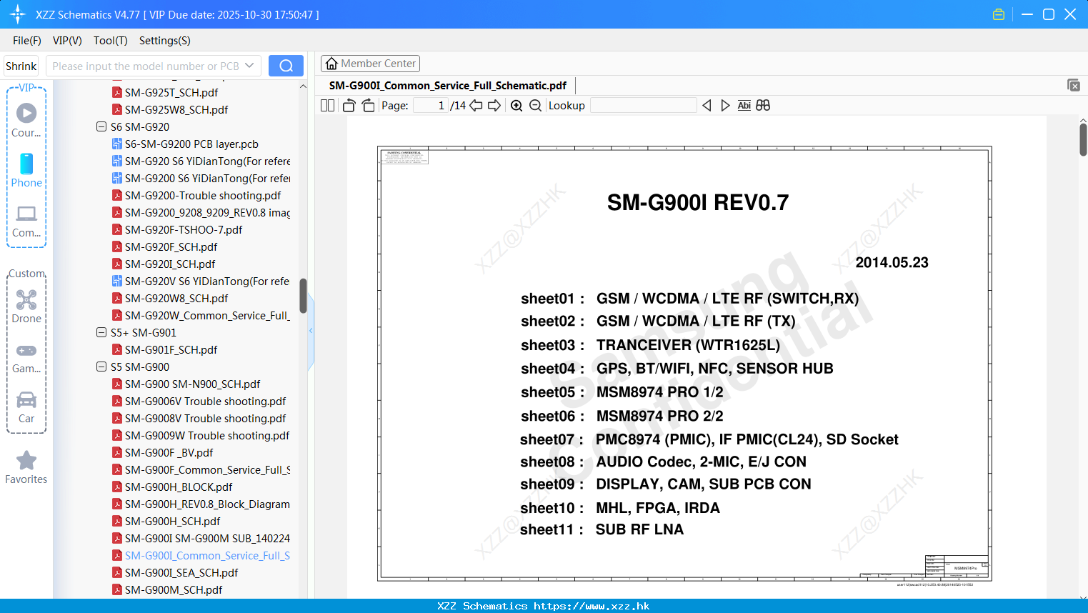Image resolution: width=1088 pixels, height=613 pixels.
Task: Zoom in on the schematic
Action: 516,105
